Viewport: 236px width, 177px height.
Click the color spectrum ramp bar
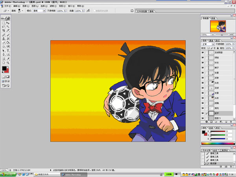218,144
